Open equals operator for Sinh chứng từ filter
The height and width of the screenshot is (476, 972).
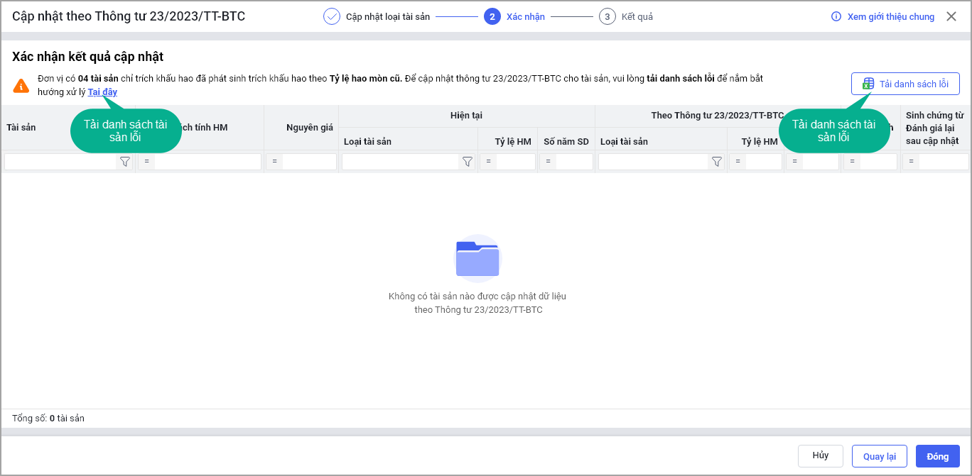[x=912, y=162]
